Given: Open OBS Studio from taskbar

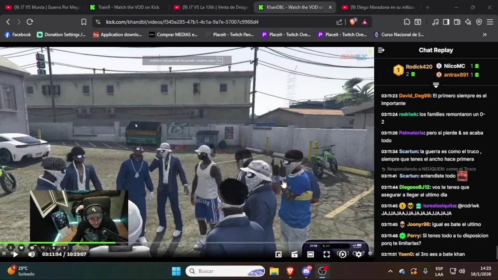Looking at the screenshot, I should click(x=322, y=271).
